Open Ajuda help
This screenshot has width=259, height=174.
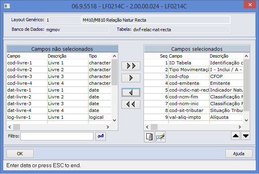[x=239, y=154]
